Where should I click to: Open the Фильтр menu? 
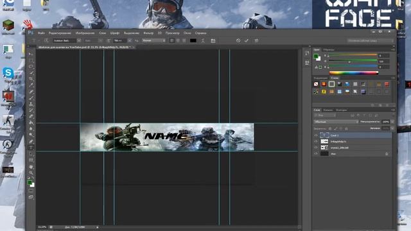148,33
